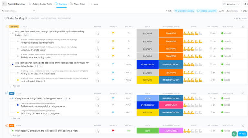Click status square of 'Limit uploaded video to 1'
Viewport: 248px width, 138px height.
[x=18, y=80]
